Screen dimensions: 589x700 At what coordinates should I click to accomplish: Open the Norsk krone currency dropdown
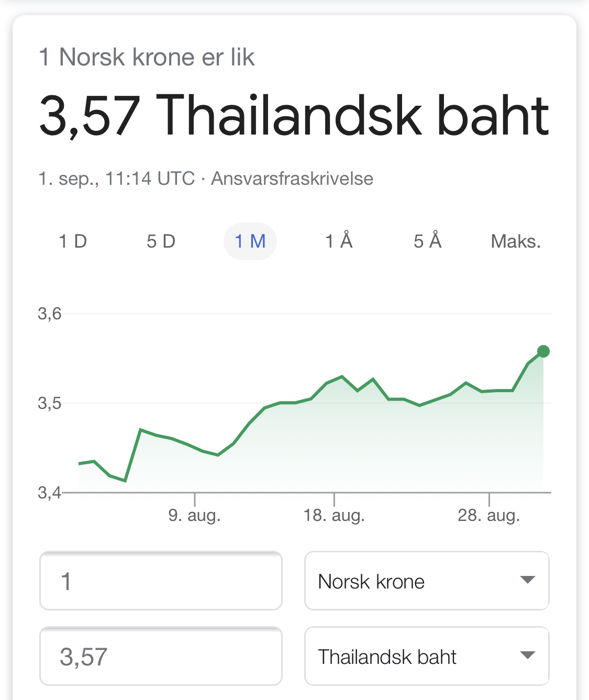[x=426, y=581]
